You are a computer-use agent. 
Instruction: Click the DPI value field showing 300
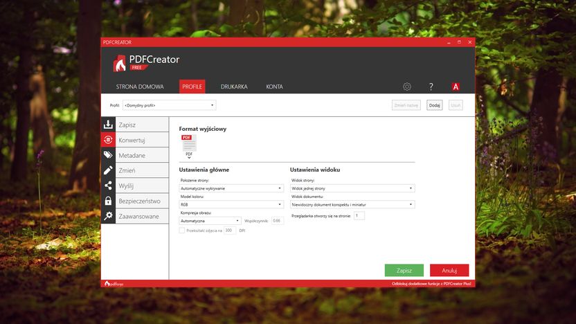(230, 231)
